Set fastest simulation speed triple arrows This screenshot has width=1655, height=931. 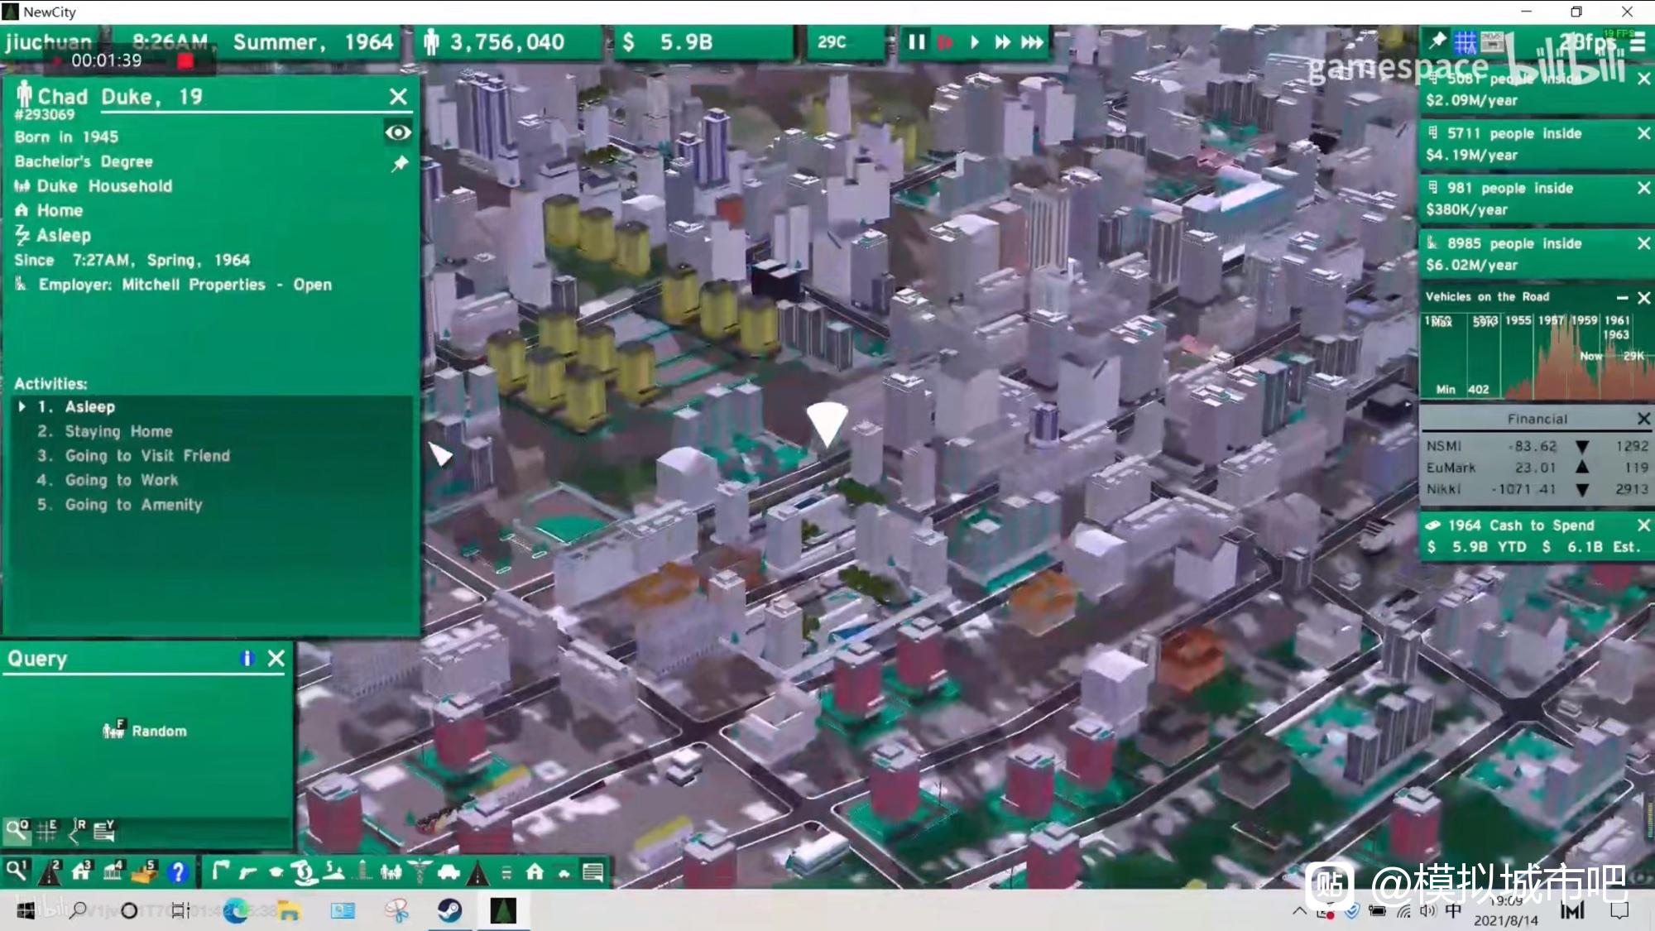click(x=1032, y=42)
